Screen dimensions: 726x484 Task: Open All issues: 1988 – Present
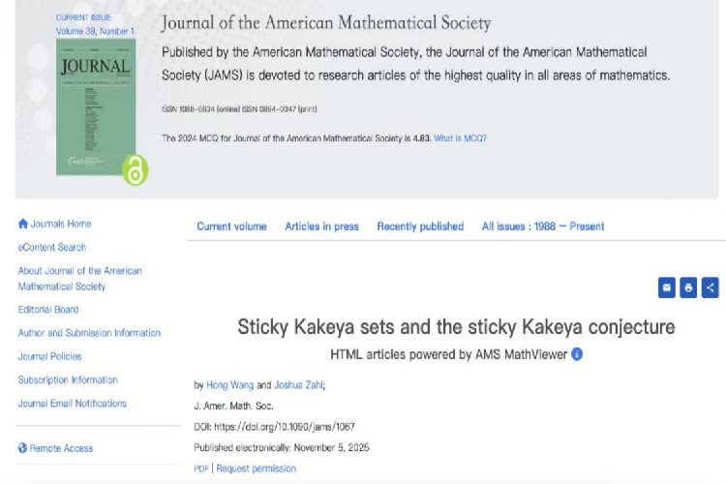coord(543,227)
